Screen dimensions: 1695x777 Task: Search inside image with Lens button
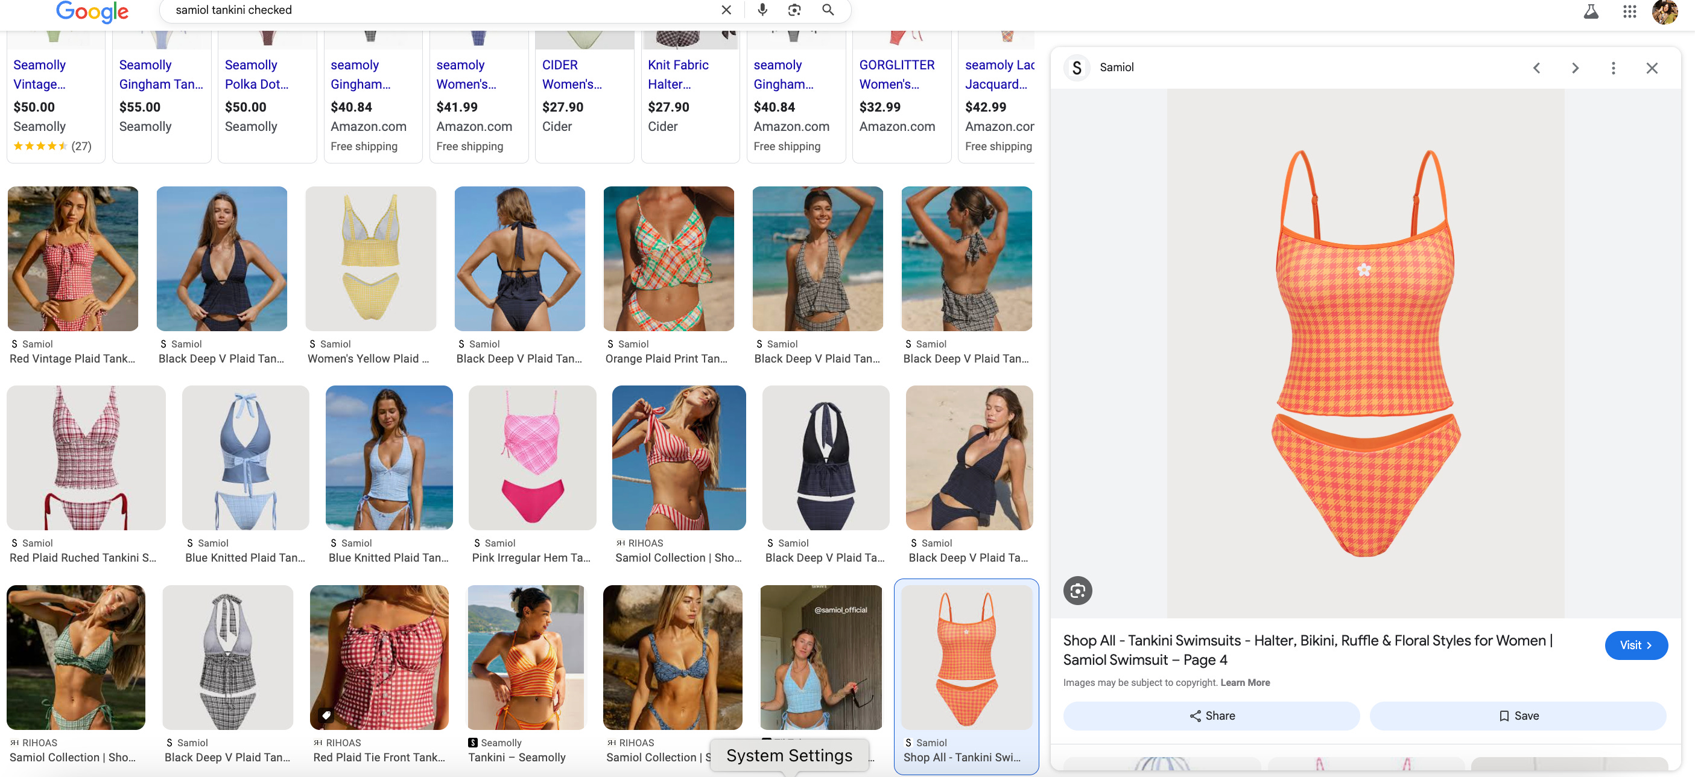click(1077, 590)
